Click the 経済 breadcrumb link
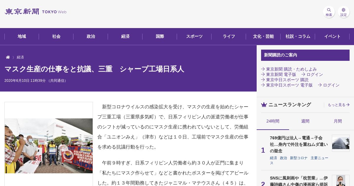Viewport: 354px width, 186px height. [x=20, y=57]
